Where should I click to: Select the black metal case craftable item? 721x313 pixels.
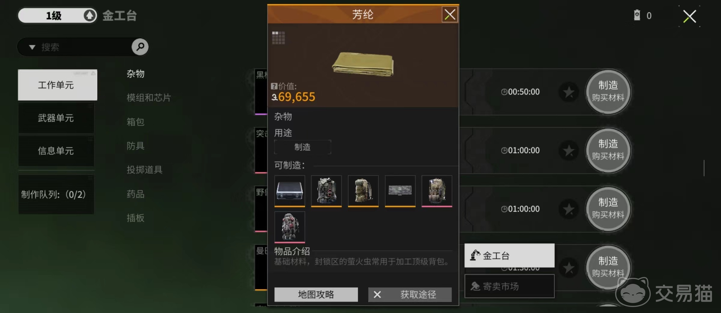coord(290,191)
